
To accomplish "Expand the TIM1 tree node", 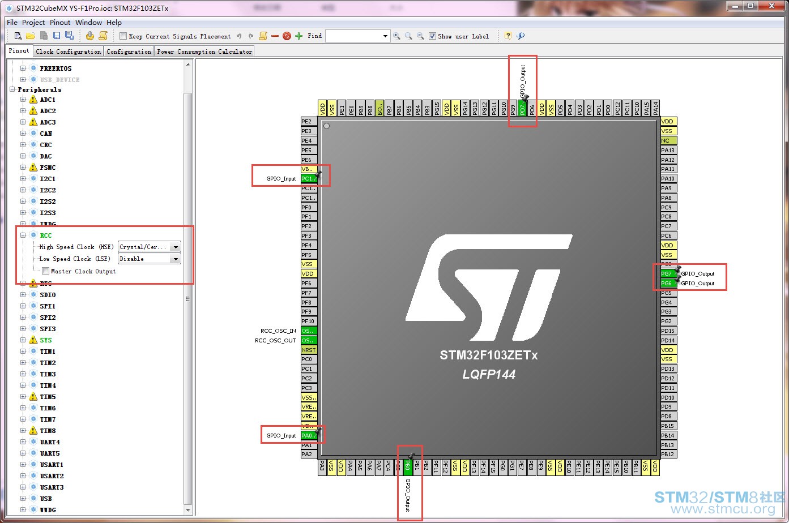I will point(23,351).
